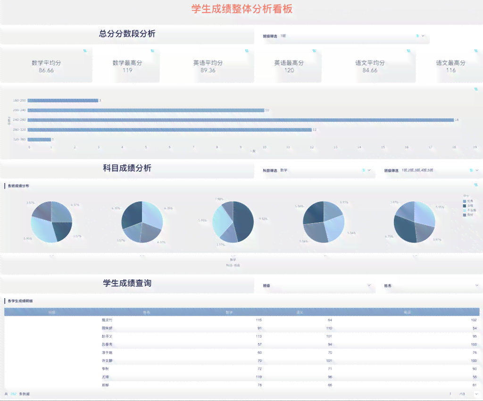The image size is (483, 401).
Task: Click 班级 column header in table
Action: point(52,312)
